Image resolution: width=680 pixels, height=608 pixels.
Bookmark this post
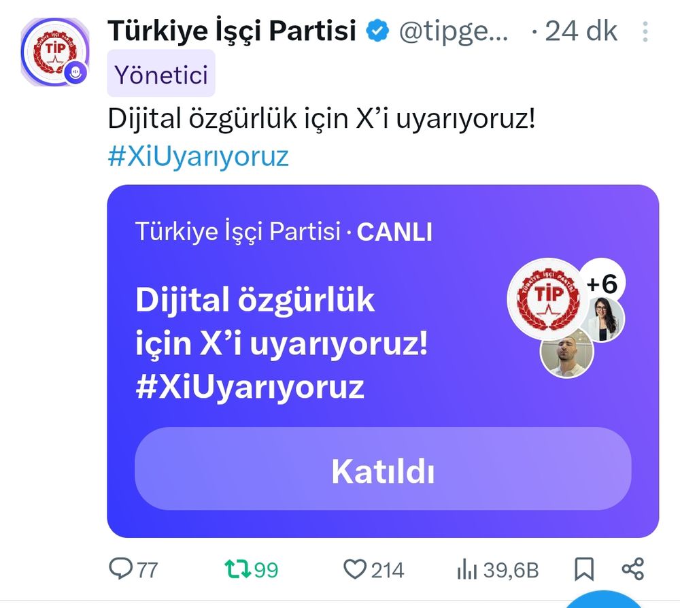[x=583, y=569]
